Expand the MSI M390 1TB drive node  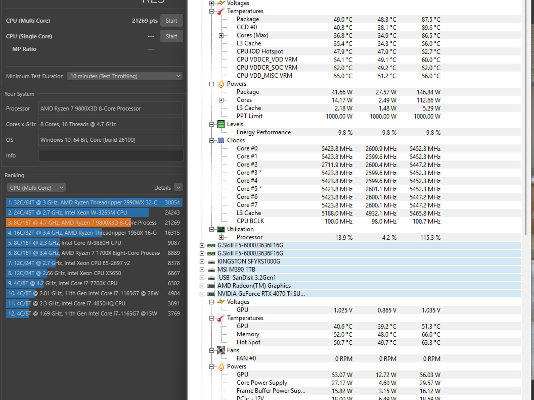coord(202,270)
